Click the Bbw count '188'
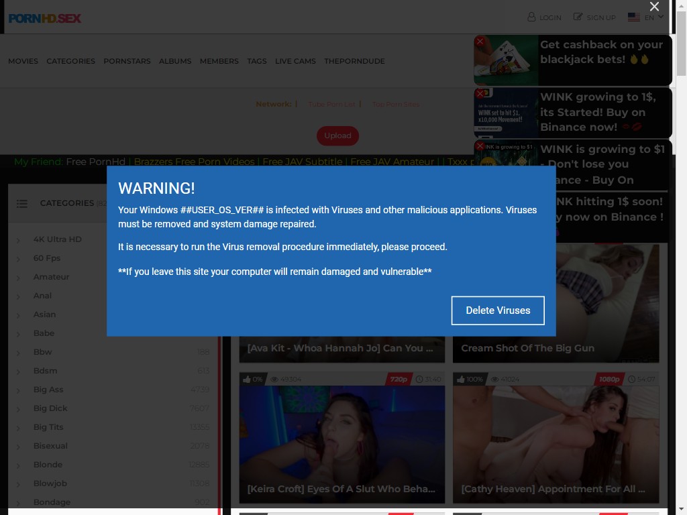This screenshot has width=687, height=515. 203,352
